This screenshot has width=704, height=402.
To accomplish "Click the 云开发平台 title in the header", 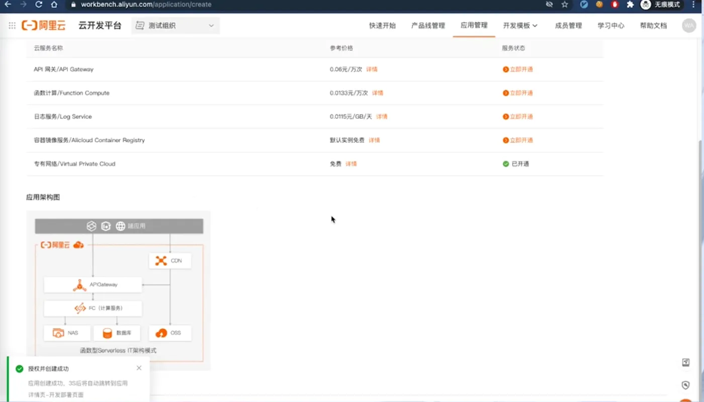I will pos(100,26).
